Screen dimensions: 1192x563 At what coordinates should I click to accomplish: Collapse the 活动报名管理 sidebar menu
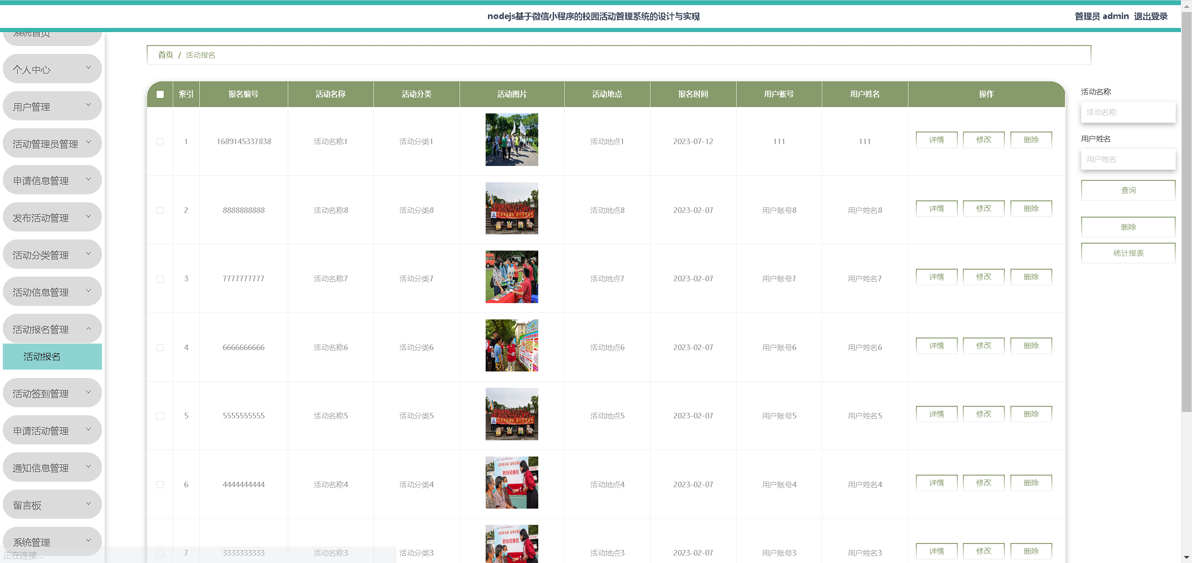coord(52,329)
